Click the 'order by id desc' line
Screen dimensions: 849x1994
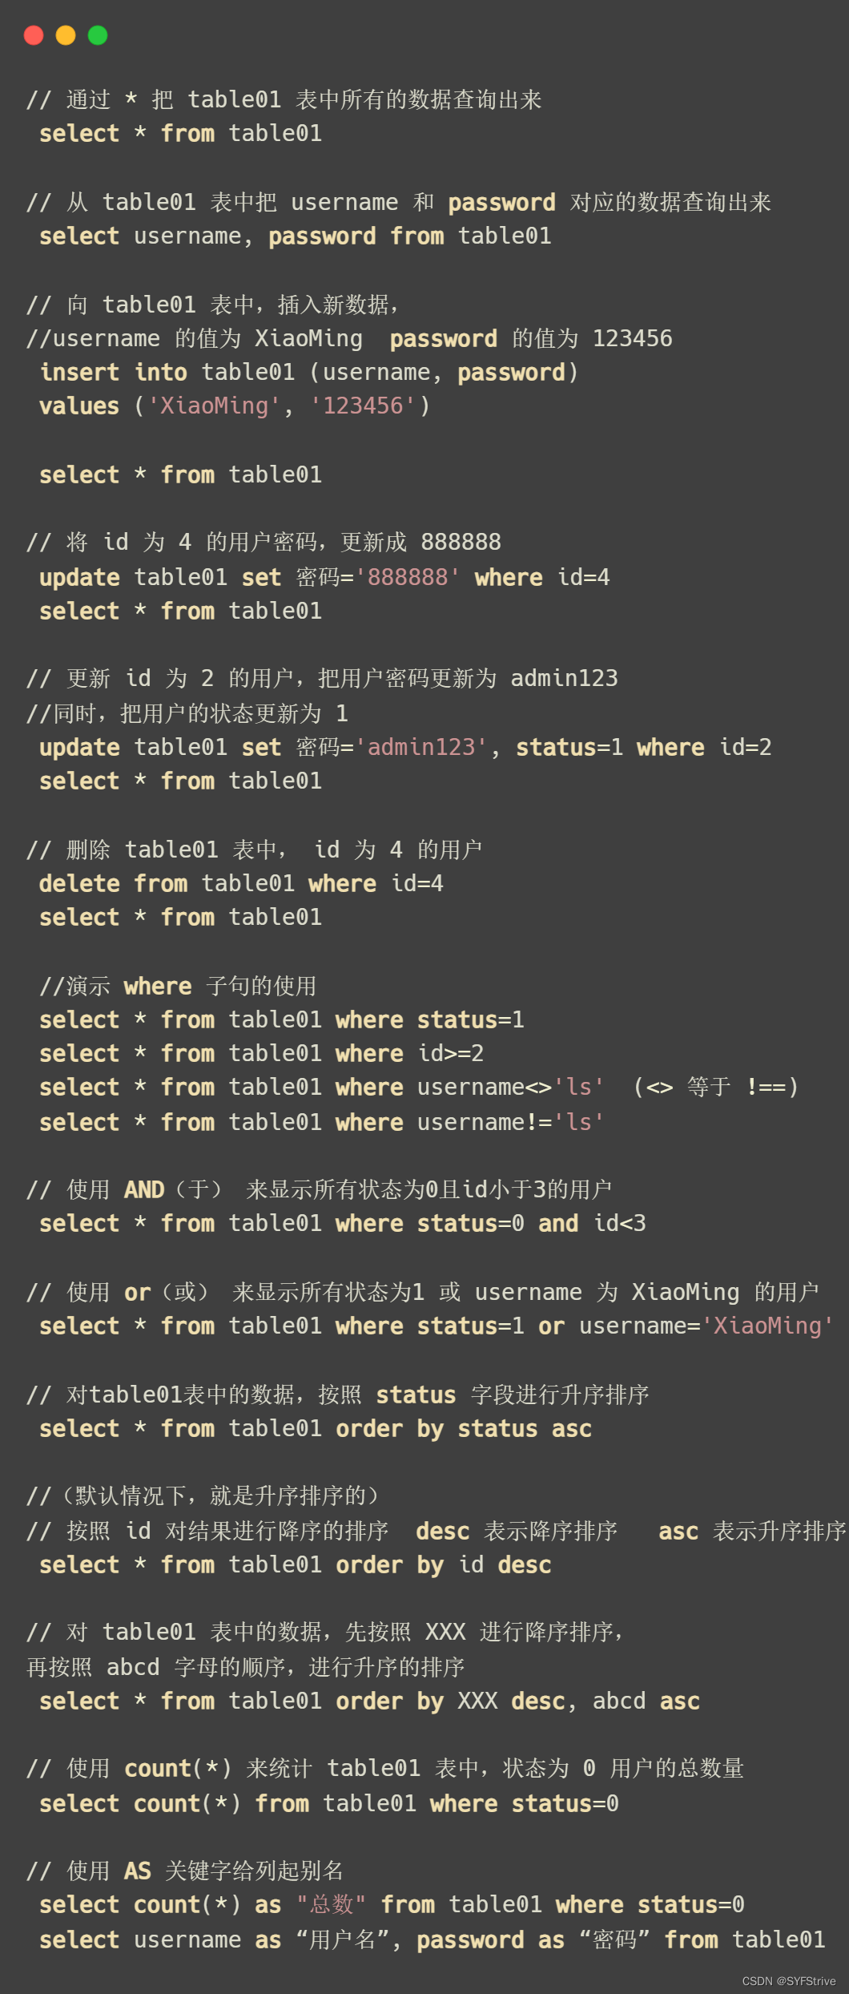click(x=296, y=1564)
